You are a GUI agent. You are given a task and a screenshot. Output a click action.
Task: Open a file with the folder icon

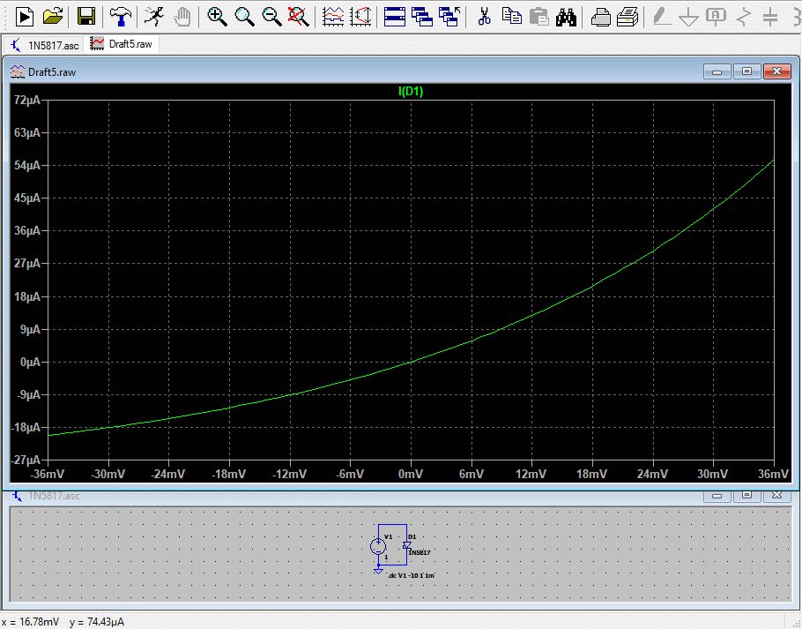click(53, 16)
